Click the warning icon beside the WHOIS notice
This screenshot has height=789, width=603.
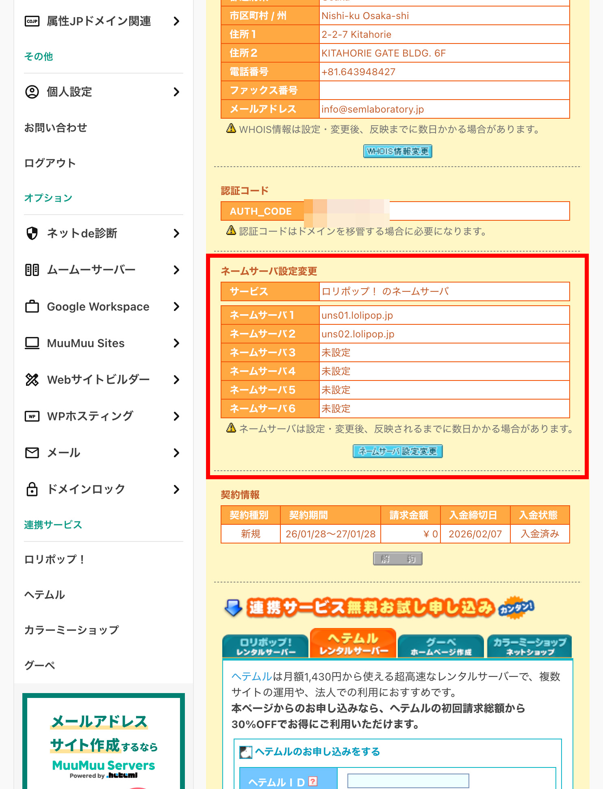(x=231, y=128)
